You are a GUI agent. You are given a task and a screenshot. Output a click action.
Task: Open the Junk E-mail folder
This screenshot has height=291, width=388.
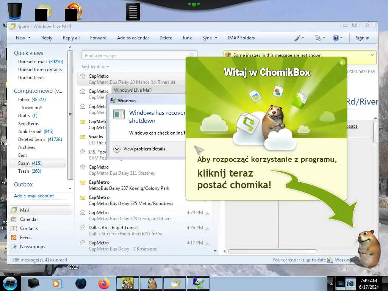point(36,131)
